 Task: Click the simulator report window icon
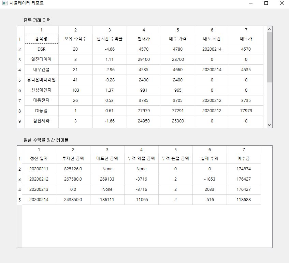5,3
